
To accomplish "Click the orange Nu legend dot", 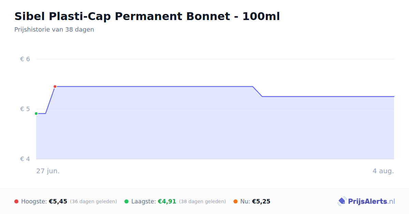I will click(x=236, y=201).
